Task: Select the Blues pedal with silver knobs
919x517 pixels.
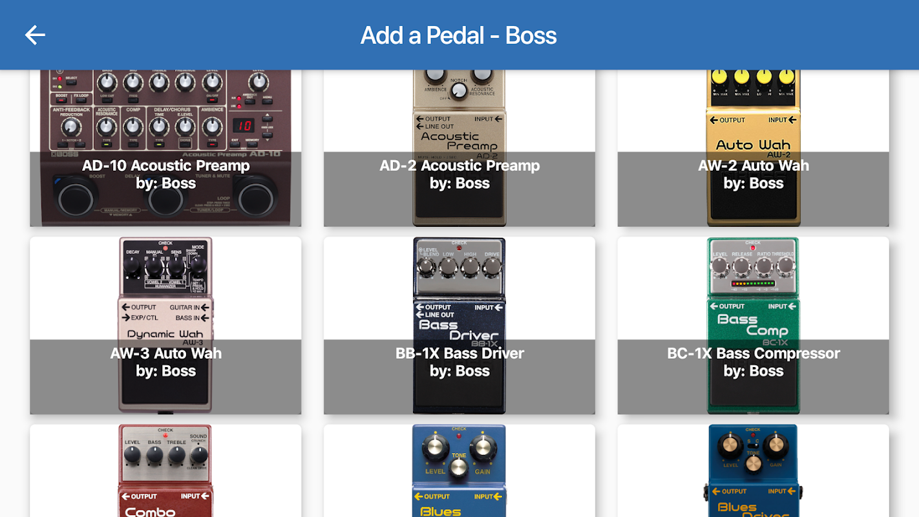Action: tap(459, 470)
